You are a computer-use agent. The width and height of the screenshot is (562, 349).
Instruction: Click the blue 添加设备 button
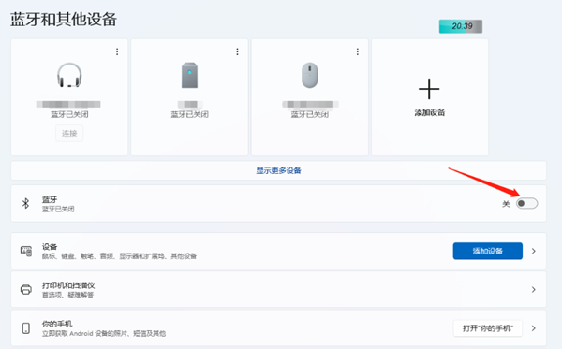(487, 251)
